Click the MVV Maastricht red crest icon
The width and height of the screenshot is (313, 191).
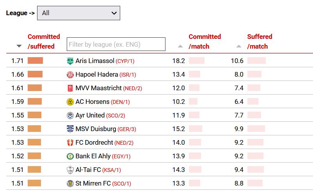pyautogui.click(x=70, y=88)
